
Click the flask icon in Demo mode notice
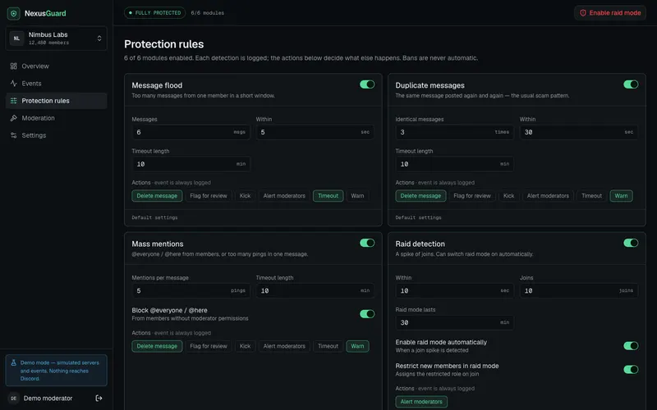[x=13, y=362]
